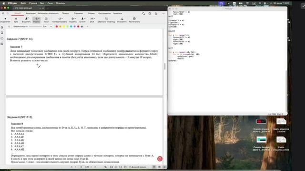Open the fourth icon in the left sidebar
The width and height of the screenshot is (305, 171).
pyautogui.click(x=2, y=44)
